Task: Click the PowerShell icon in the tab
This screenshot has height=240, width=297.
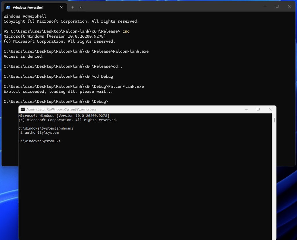Action: pyautogui.click(x=8, y=7)
